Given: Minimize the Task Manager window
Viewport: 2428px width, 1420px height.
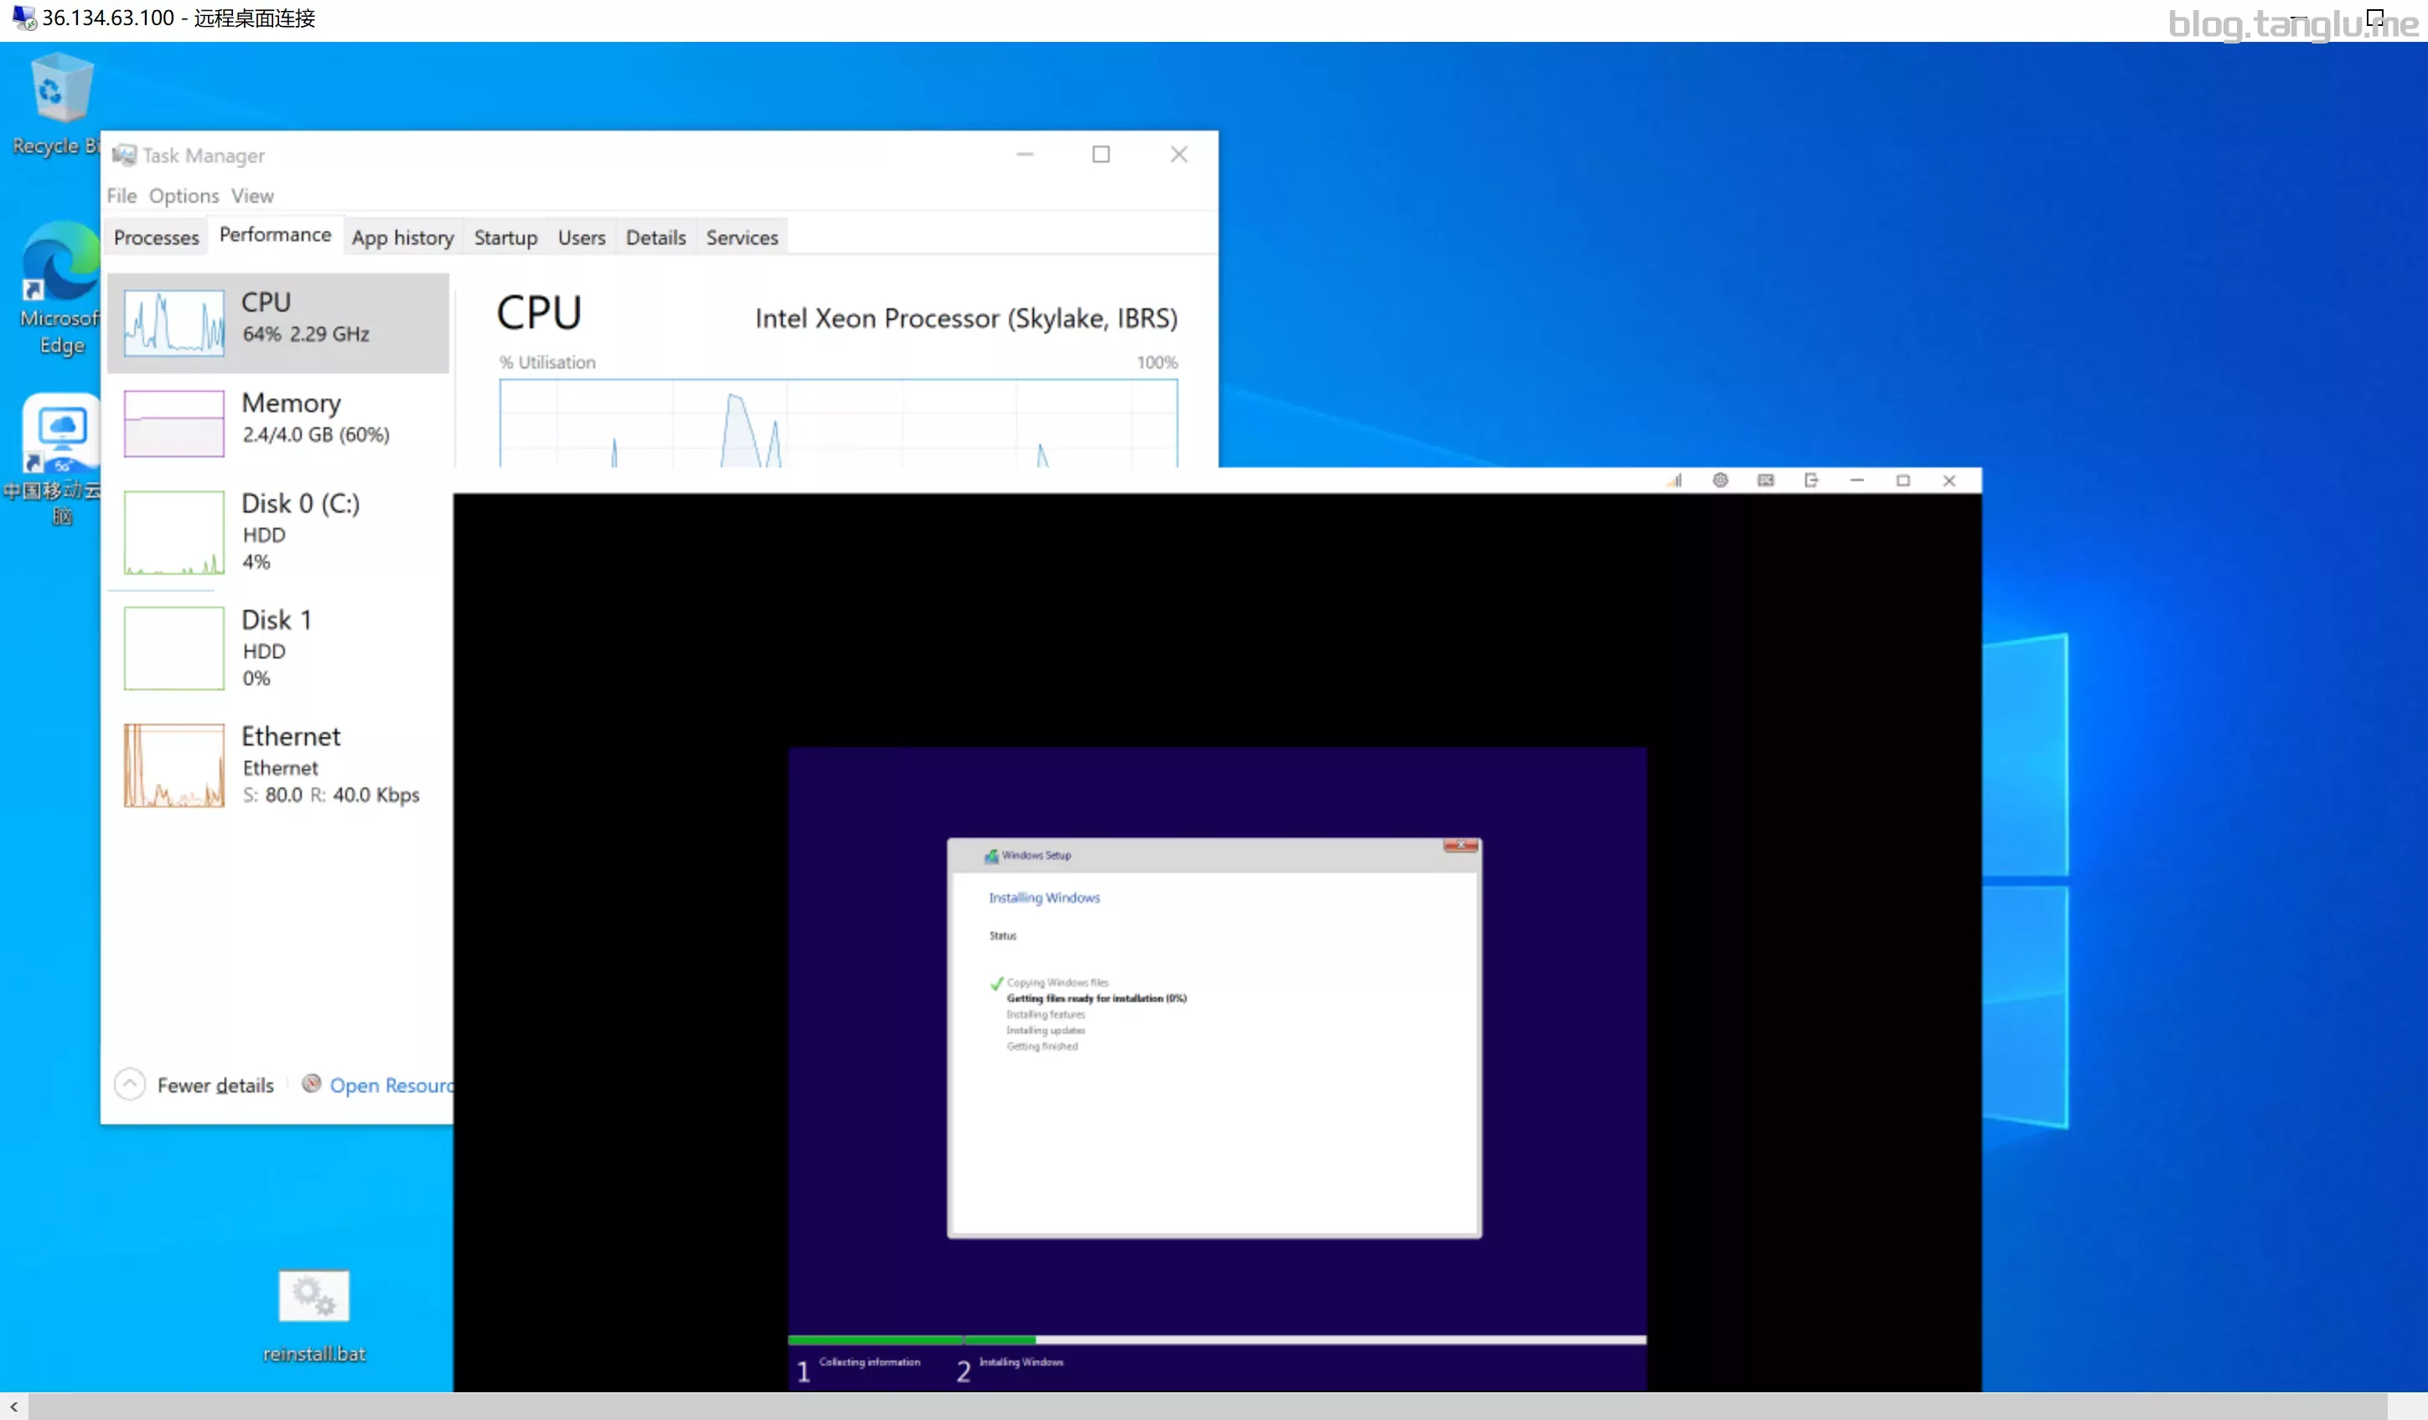Looking at the screenshot, I should point(1025,154).
